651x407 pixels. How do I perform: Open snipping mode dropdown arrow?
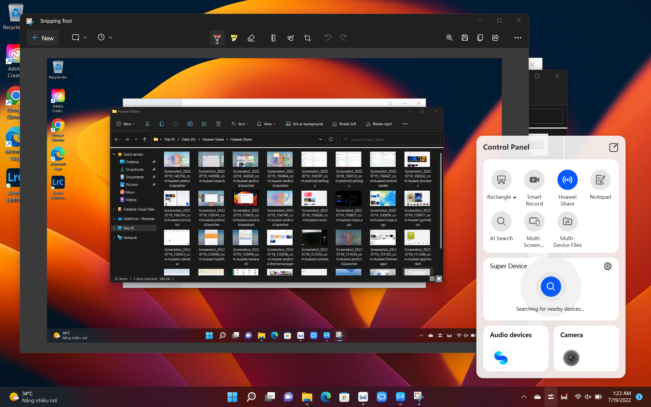tap(85, 38)
